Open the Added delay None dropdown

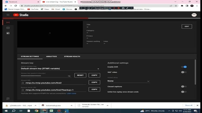pos(129,81)
